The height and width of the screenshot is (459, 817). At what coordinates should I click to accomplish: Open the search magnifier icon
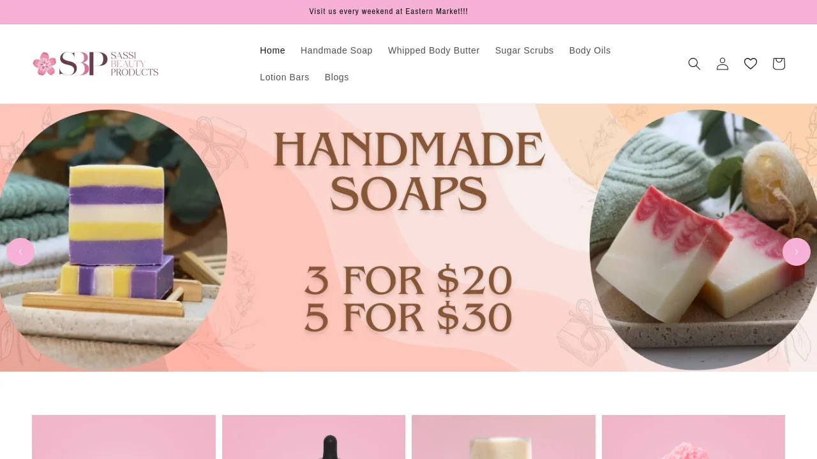click(x=694, y=64)
